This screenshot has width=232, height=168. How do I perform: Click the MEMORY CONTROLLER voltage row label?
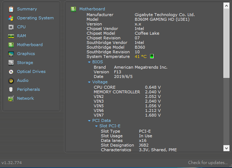(x=117, y=92)
